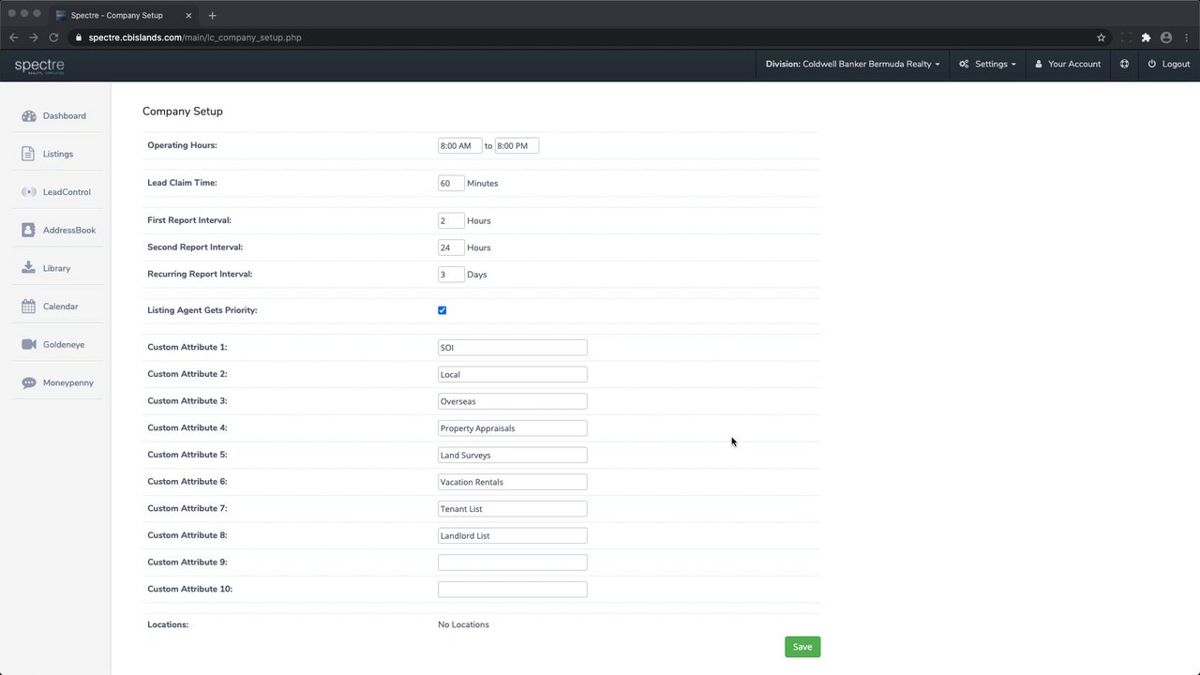Click the Logout power icon
Viewport: 1200px width, 675px height.
click(x=1152, y=64)
